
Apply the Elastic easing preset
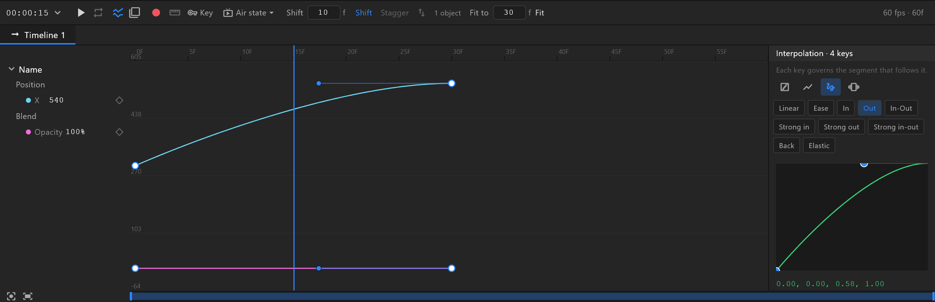pos(819,146)
